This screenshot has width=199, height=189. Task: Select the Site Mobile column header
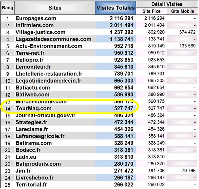click(x=183, y=11)
